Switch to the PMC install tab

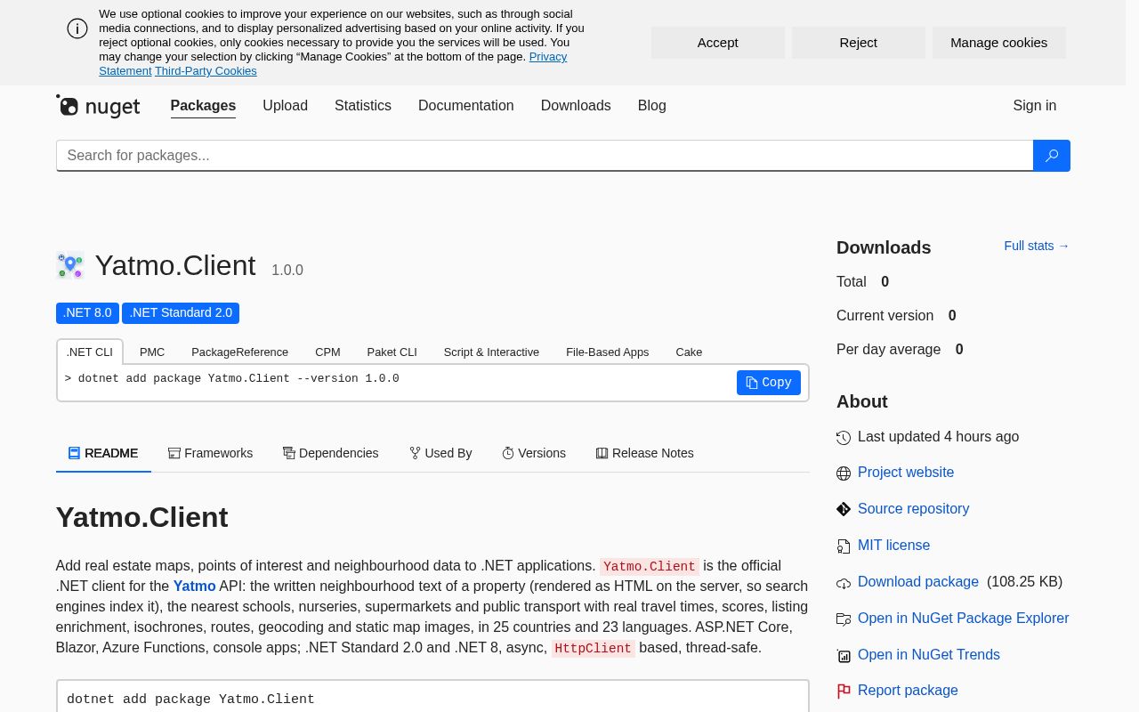tap(152, 352)
